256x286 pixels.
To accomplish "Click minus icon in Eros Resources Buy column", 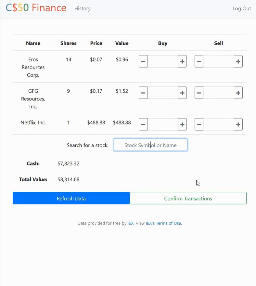I will click(143, 61).
